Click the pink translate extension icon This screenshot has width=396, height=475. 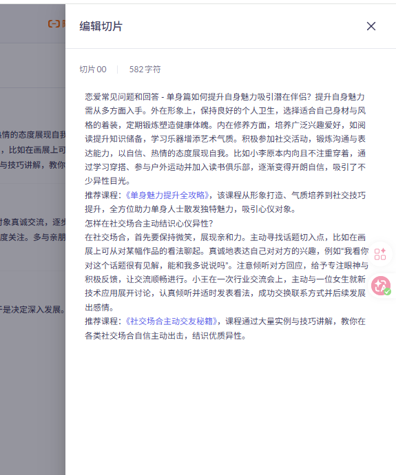coord(381,286)
